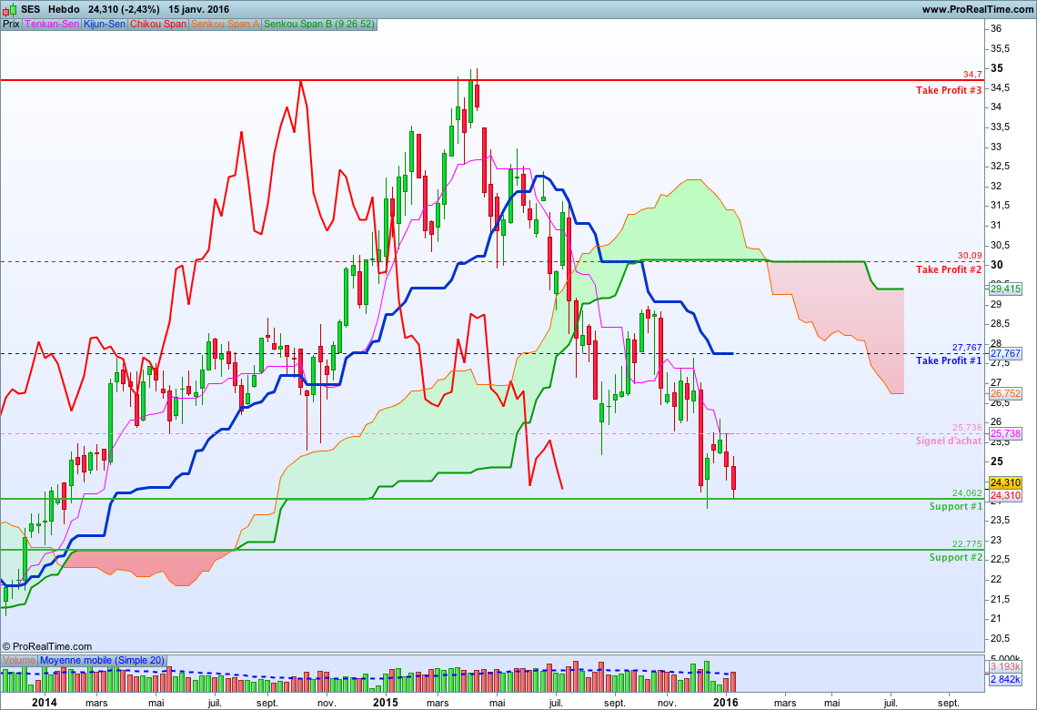Open the Moyenne mobile (Simple 20) label

point(102,660)
